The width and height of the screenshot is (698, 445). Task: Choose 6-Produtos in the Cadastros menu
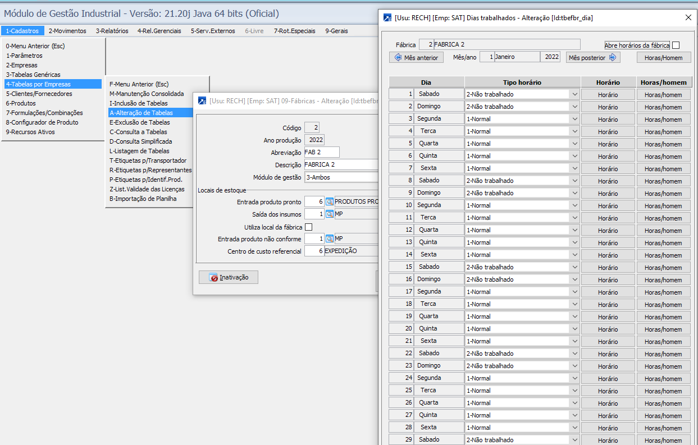[x=21, y=103]
